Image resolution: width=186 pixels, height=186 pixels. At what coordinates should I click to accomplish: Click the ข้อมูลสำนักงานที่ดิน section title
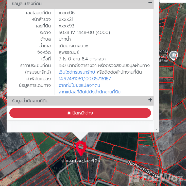click(x=30, y=101)
